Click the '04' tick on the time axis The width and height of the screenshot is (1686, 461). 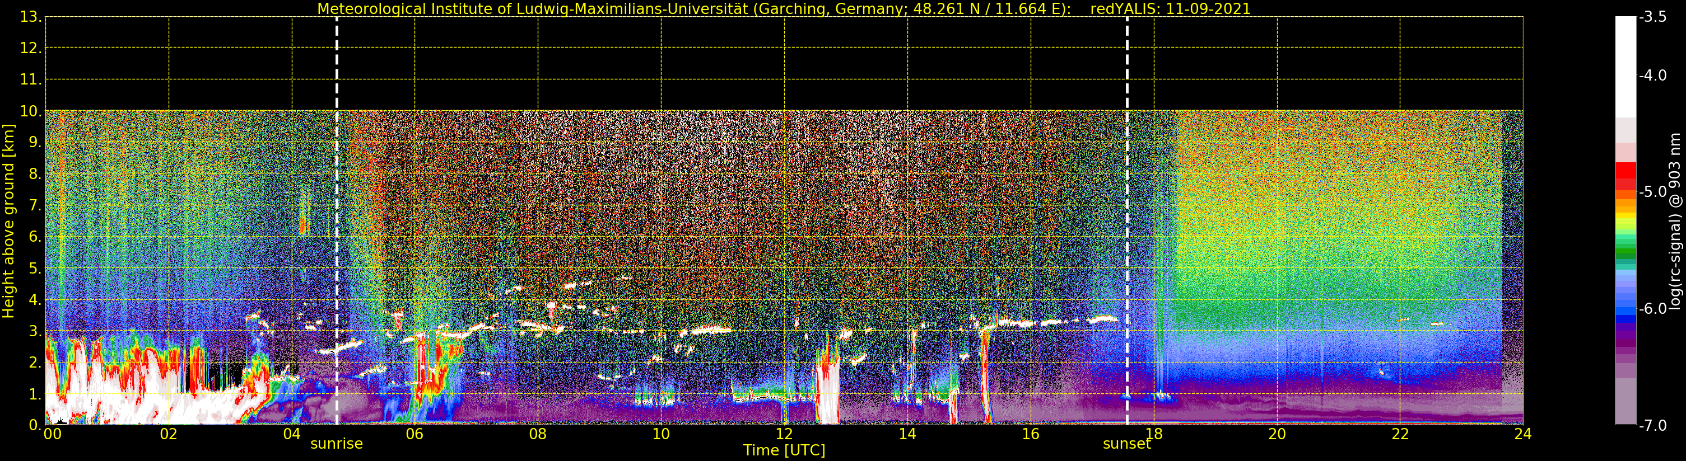coord(292,434)
